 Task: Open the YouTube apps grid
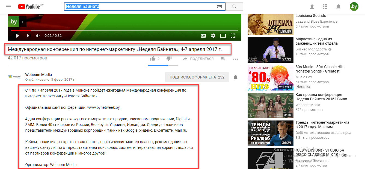click(325, 7)
